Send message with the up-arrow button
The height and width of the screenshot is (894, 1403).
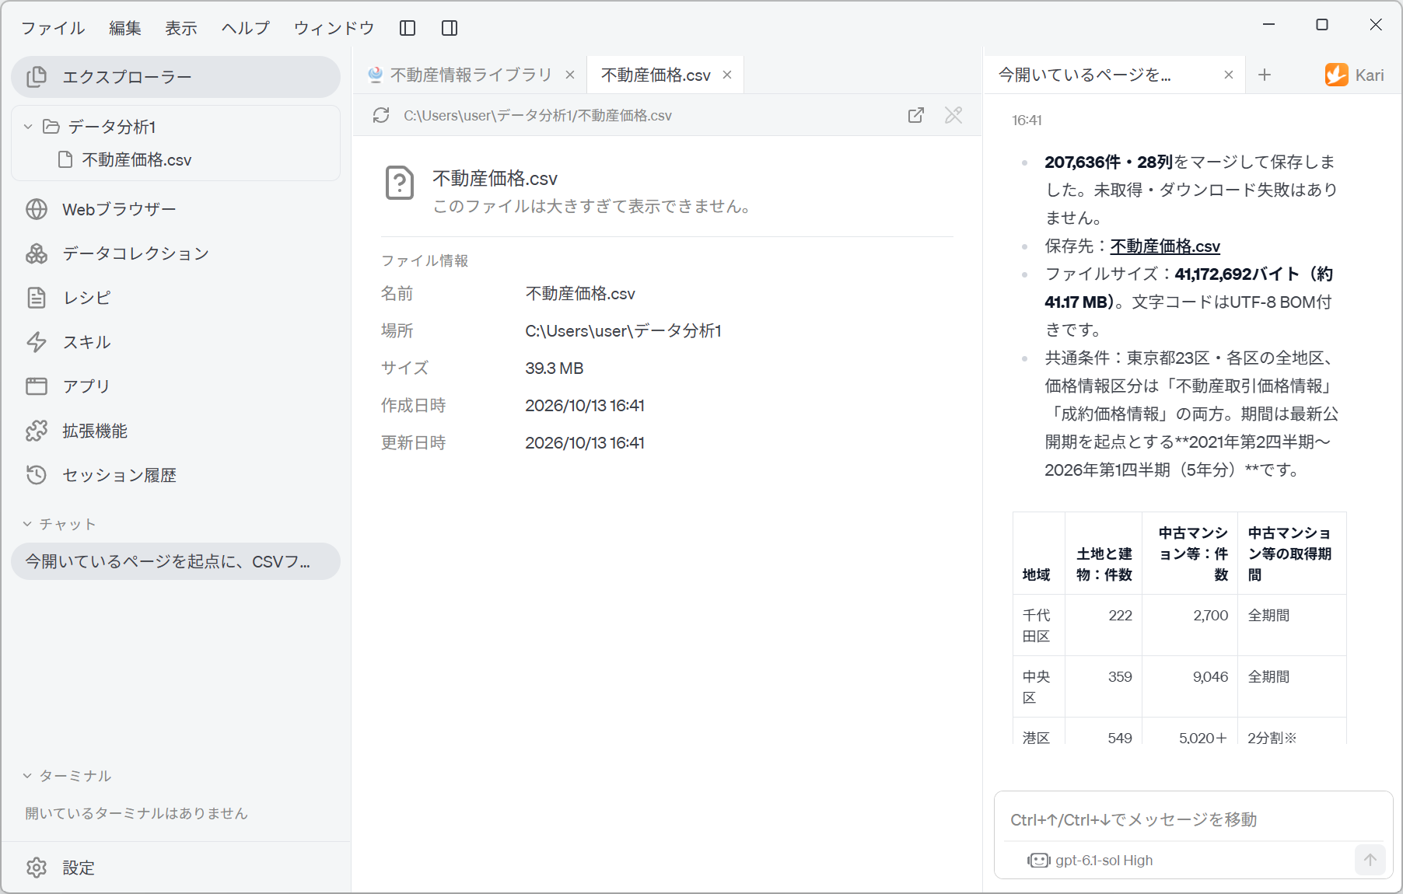coord(1370,860)
